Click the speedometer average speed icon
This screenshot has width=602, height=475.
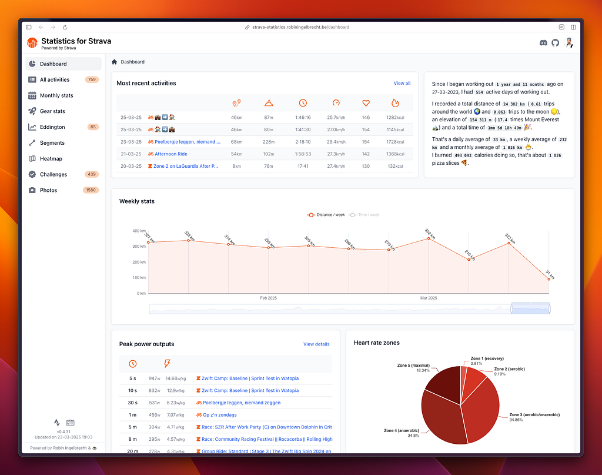(336, 102)
